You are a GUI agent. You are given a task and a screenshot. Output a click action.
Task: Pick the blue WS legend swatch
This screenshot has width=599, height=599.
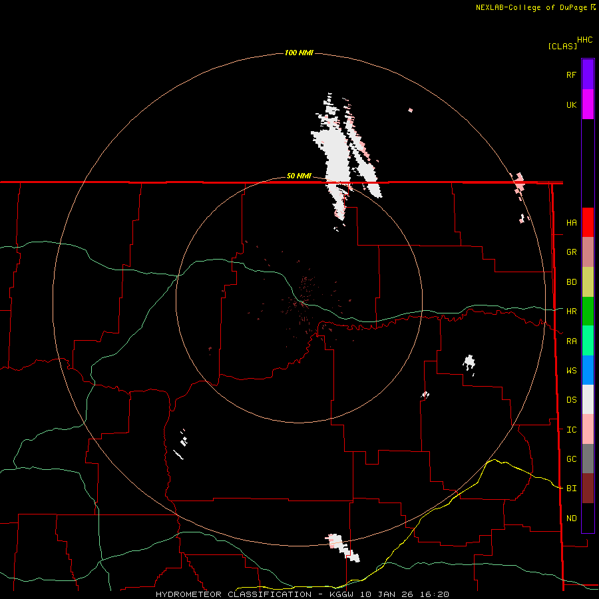pyautogui.click(x=588, y=370)
